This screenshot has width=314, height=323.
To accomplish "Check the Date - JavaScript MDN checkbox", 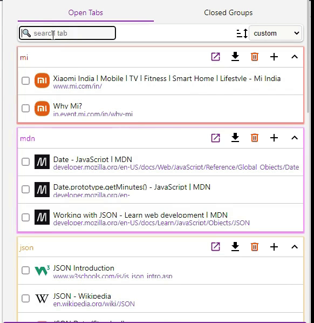I will (25, 162).
